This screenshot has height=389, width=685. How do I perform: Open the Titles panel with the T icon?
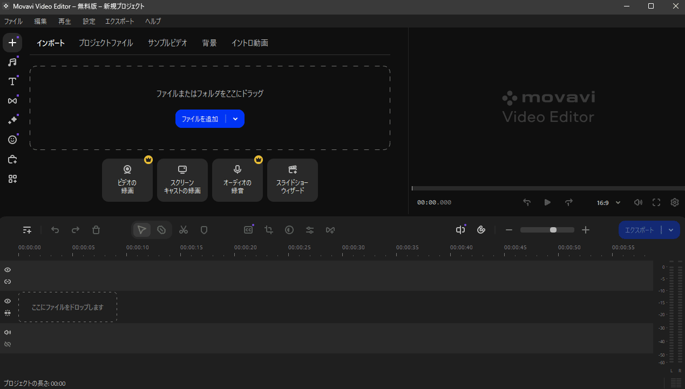pos(12,81)
